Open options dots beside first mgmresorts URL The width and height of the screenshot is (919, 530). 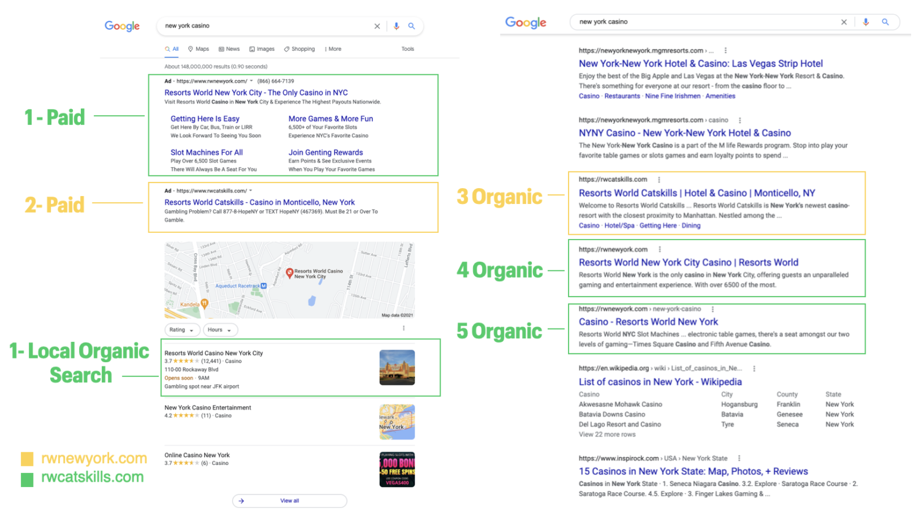pos(725,51)
